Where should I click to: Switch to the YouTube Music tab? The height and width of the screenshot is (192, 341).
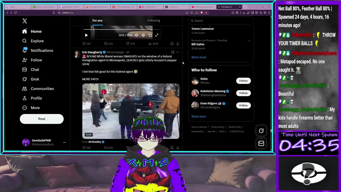click(x=151, y=7)
